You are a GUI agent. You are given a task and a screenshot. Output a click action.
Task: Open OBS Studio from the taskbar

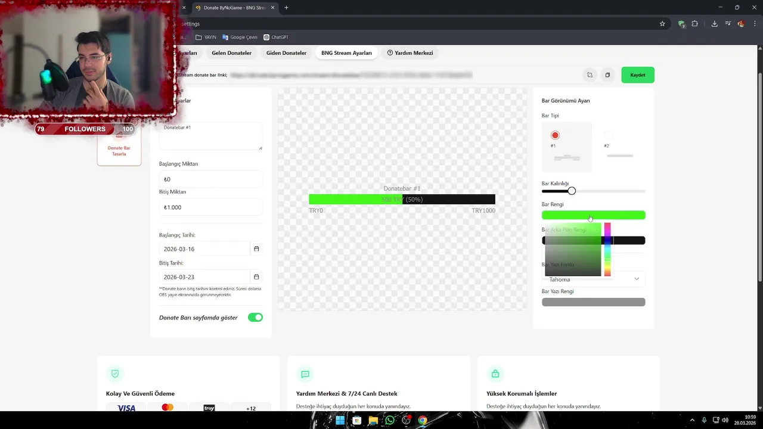point(407,420)
